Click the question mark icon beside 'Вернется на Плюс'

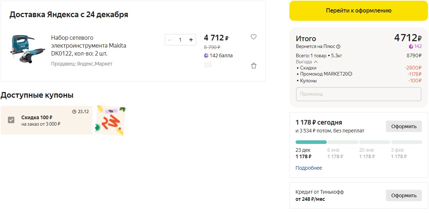coord(338,47)
